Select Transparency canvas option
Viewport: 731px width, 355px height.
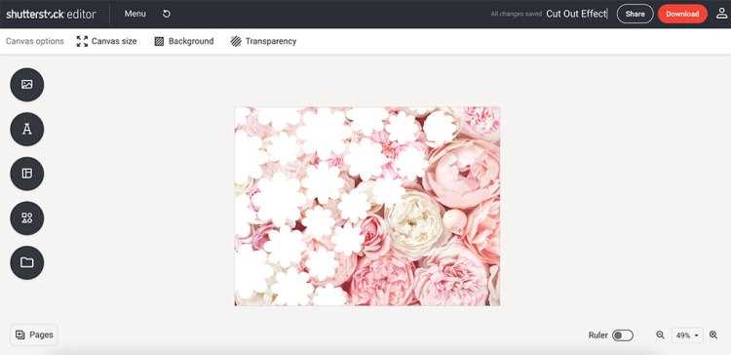263,41
